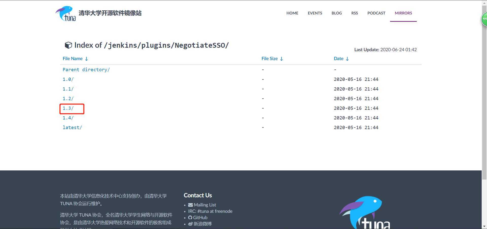This screenshot has width=487, height=229.
Task: Click the sort arrow next to File Name
Action: 86,59
